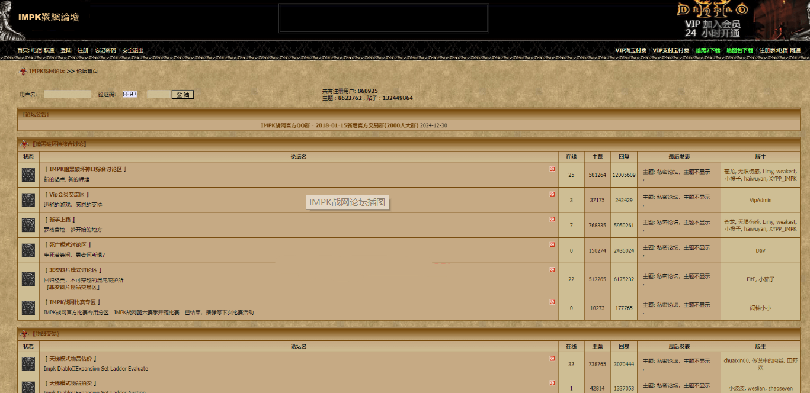
Task: Click status icon beside IMPK暗黑破坏神II综合讨论区
Action: [28, 175]
